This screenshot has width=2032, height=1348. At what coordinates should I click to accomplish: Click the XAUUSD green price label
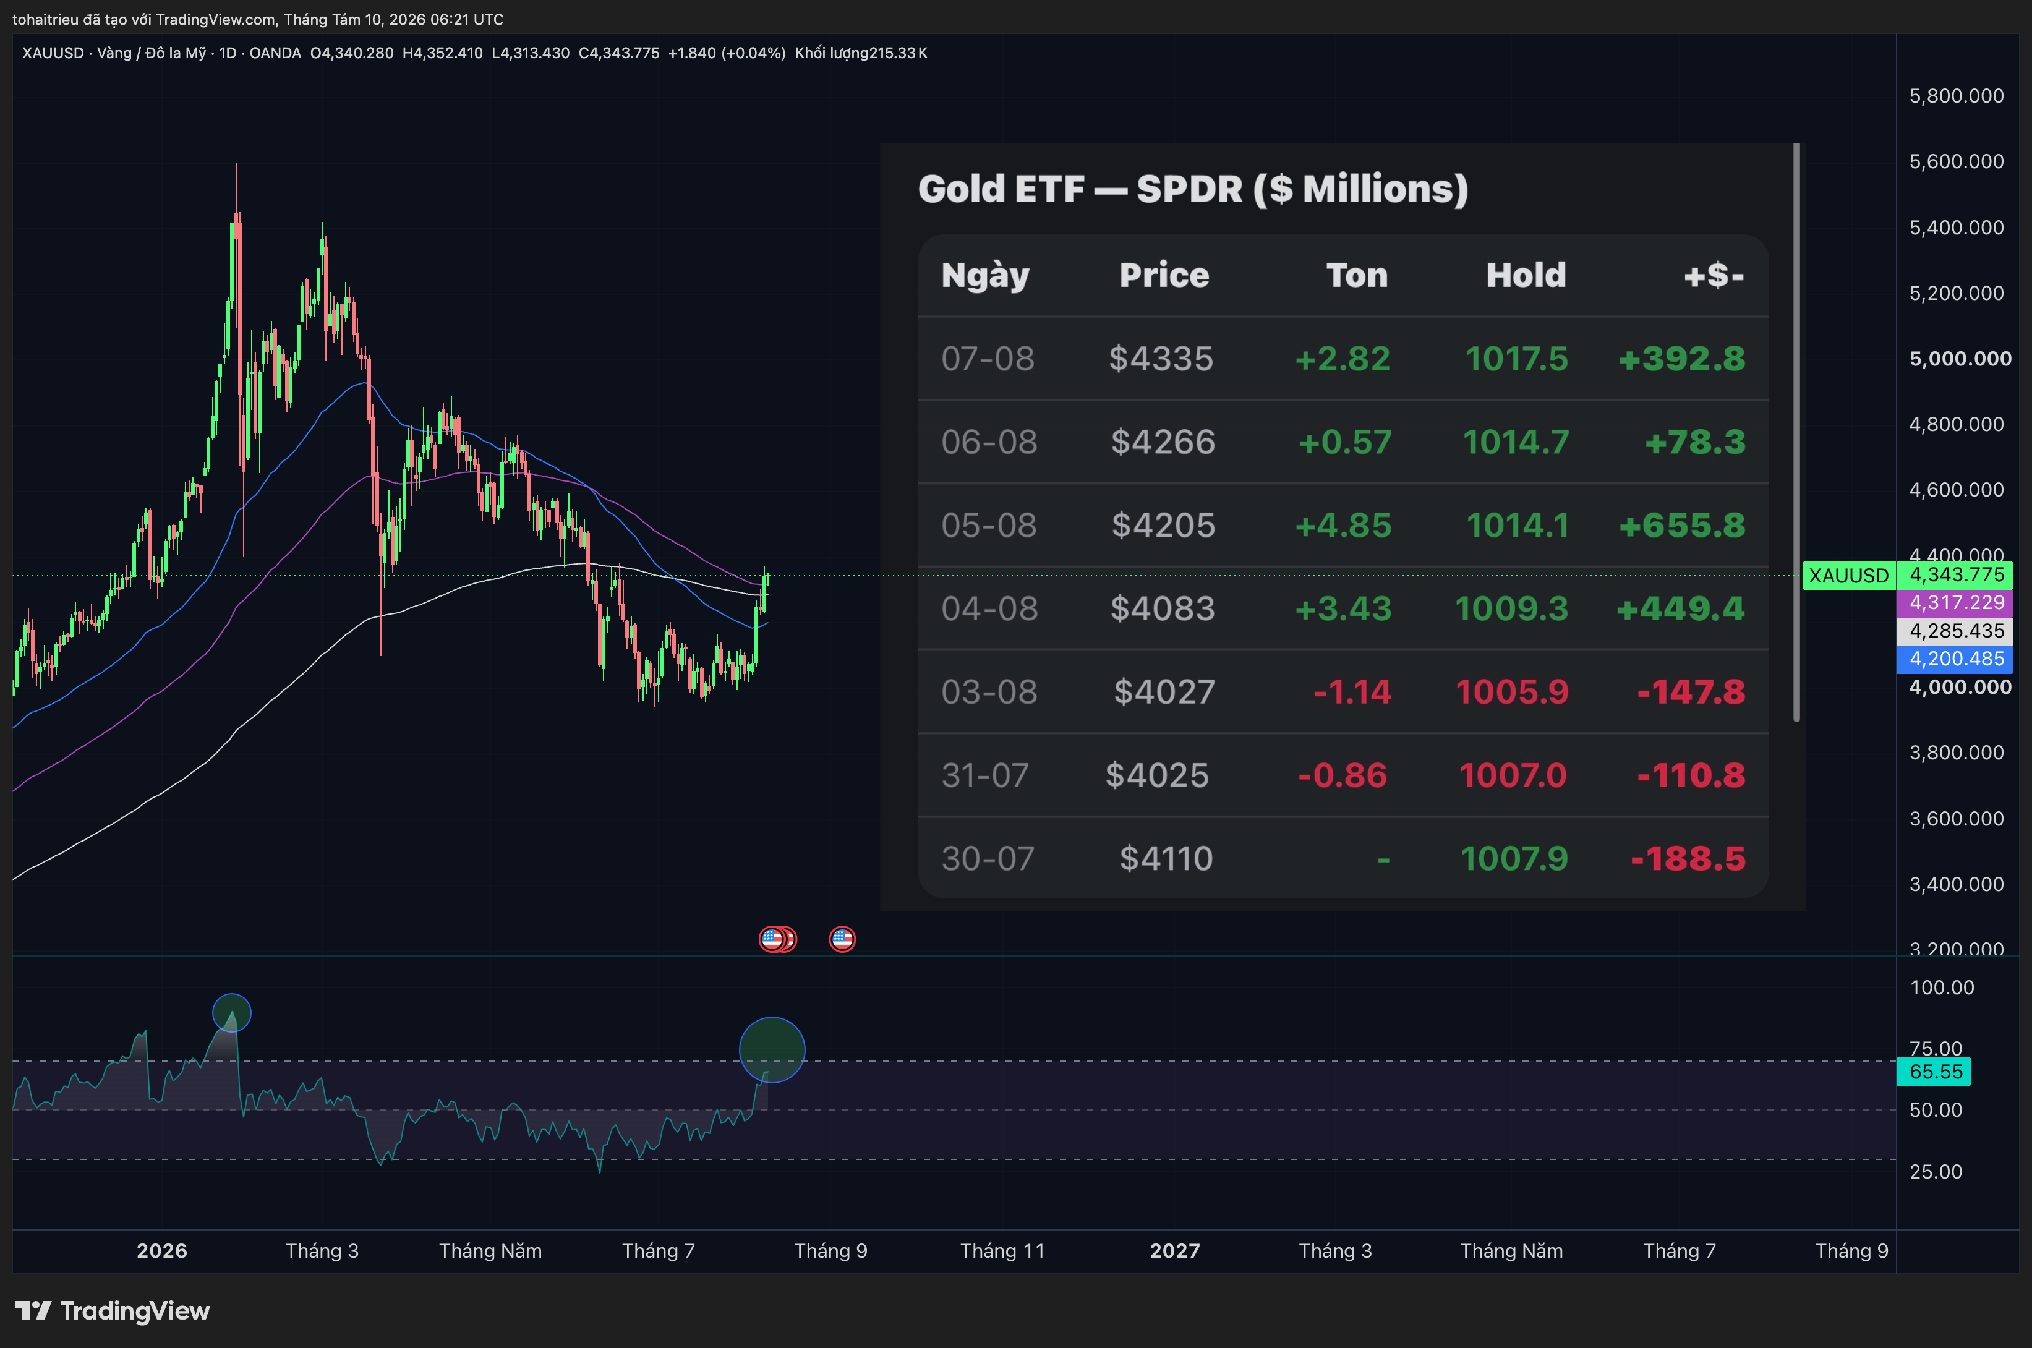1848,575
